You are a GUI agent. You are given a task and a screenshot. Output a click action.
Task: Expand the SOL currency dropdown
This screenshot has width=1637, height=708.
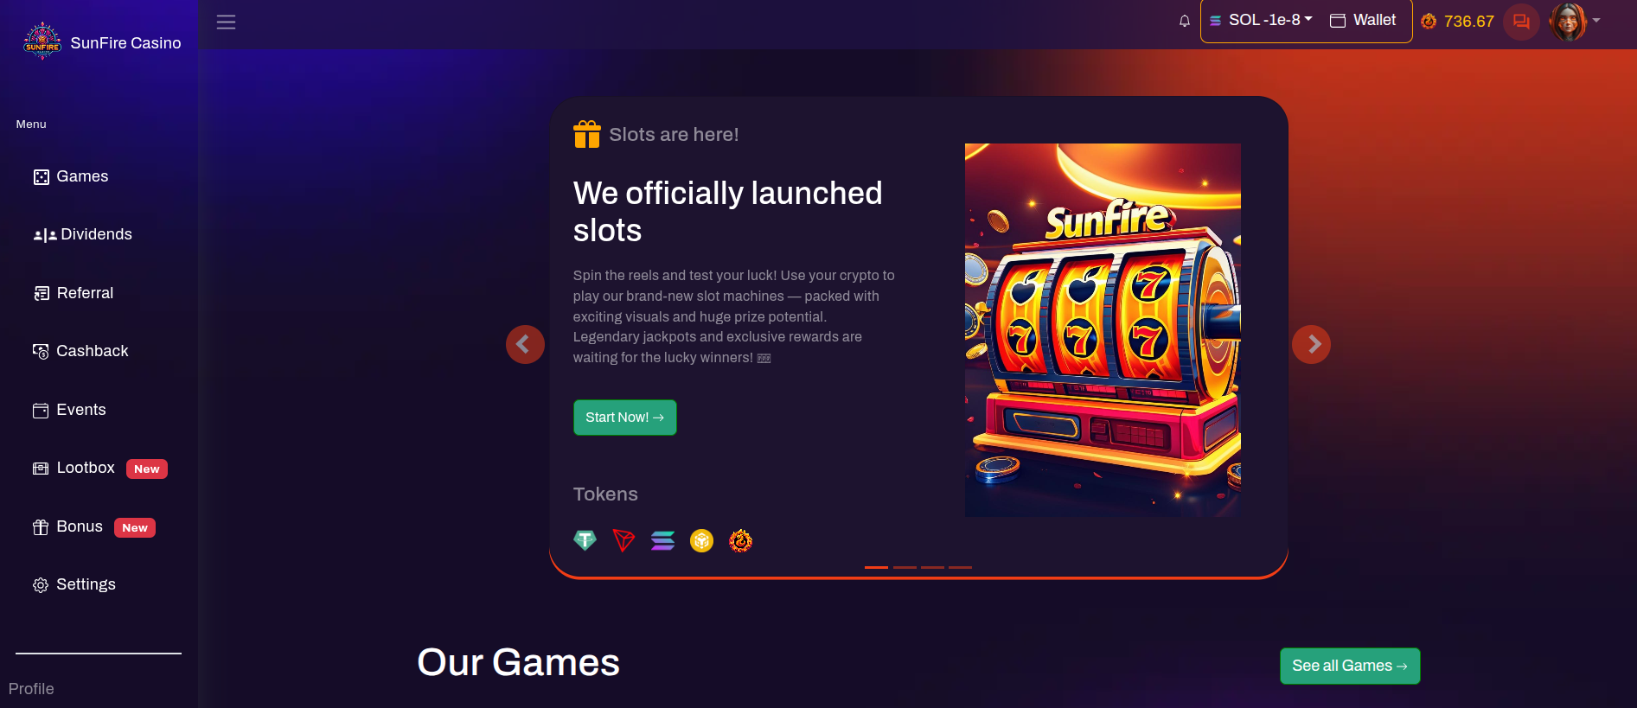pyautogui.click(x=1262, y=20)
